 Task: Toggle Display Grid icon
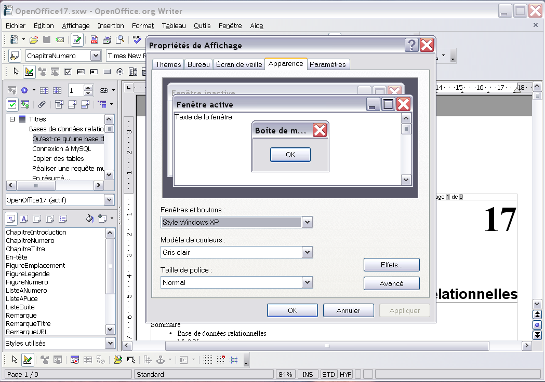coord(207,360)
